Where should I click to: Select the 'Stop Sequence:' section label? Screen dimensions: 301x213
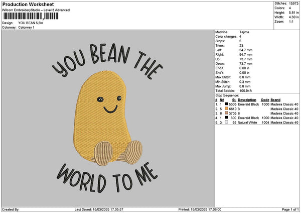[227, 94]
